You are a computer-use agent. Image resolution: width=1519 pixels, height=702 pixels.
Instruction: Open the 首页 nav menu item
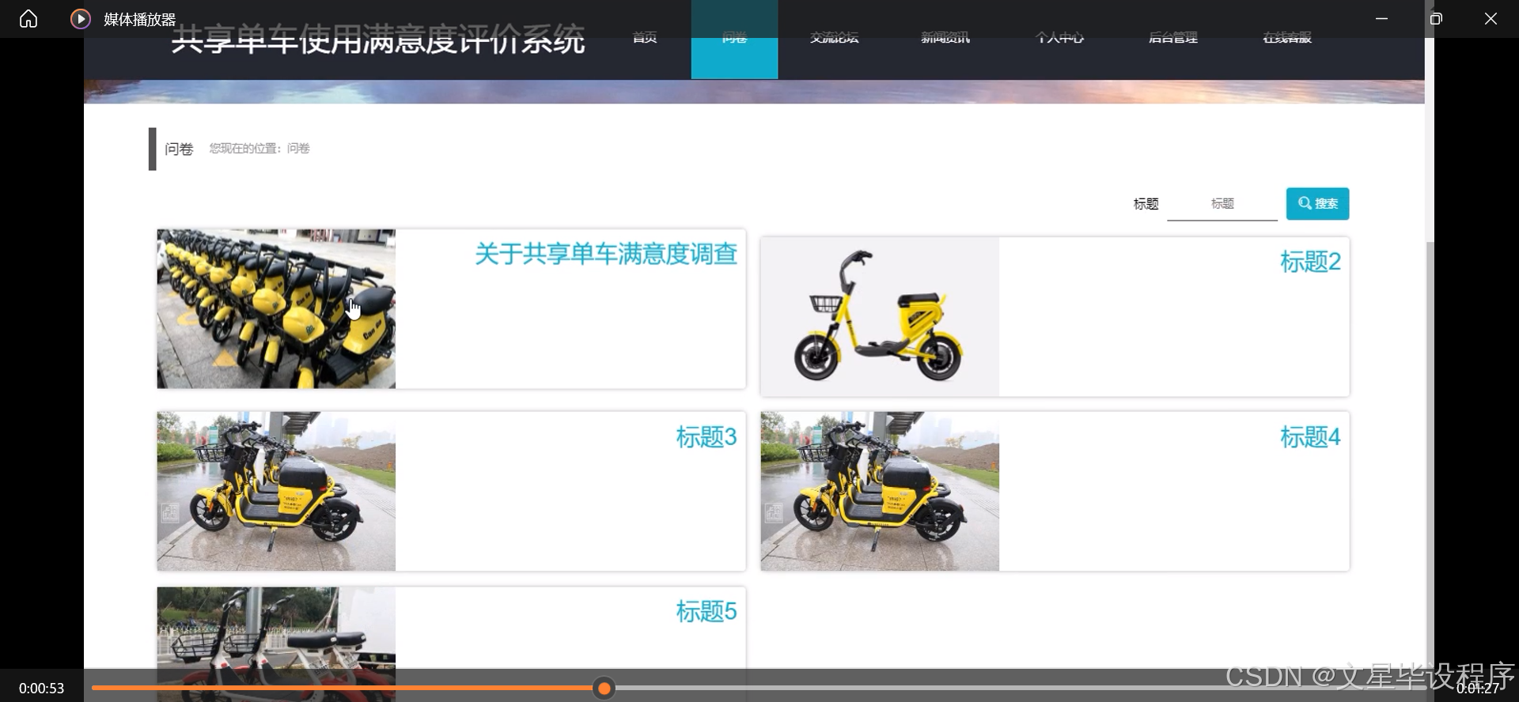click(645, 37)
